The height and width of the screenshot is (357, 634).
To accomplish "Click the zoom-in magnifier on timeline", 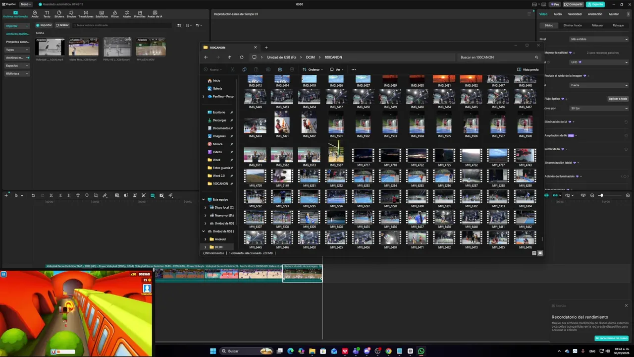I will pos(628,195).
